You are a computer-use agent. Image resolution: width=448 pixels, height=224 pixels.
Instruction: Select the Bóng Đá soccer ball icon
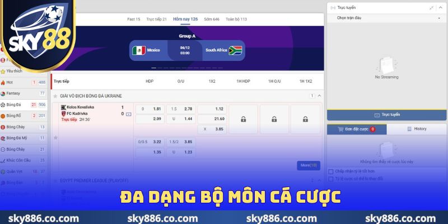click(3, 105)
